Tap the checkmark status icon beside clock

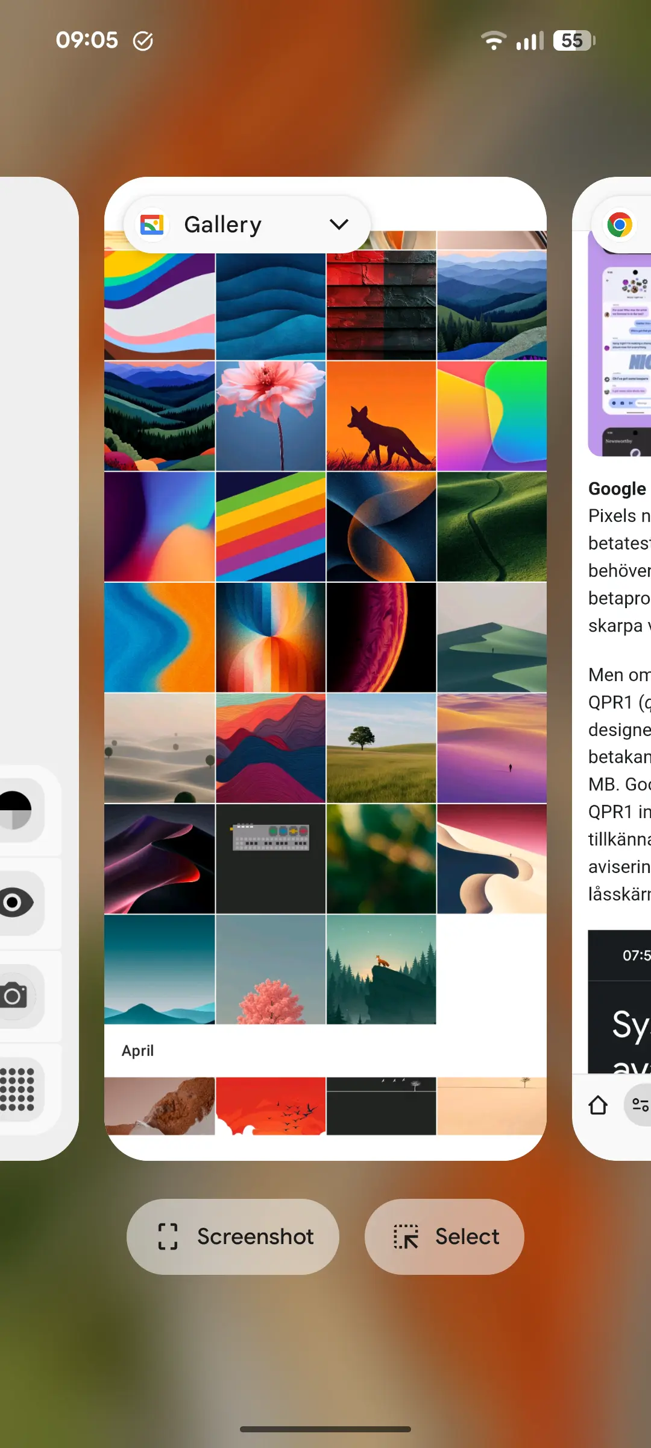click(143, 41)
